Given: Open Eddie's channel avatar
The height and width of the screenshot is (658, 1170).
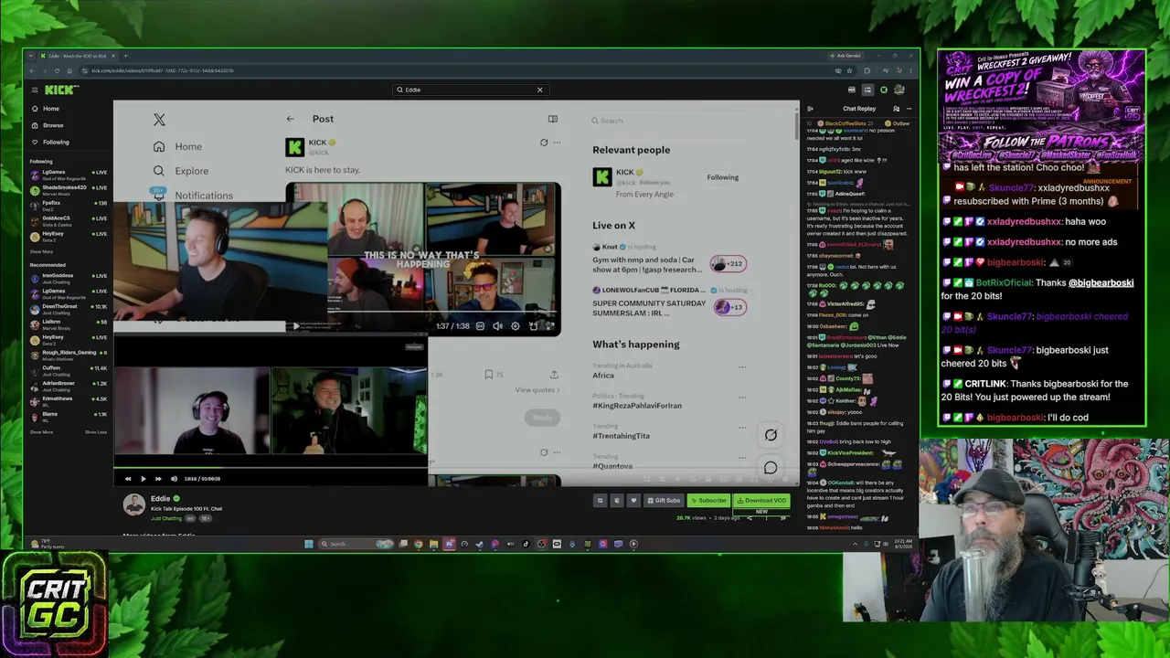Looking at the screenshot, I should coord(134,504).
